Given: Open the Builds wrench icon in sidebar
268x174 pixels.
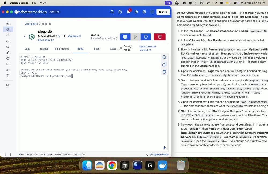Looking at the screenshot, I should tap(8, 52).
